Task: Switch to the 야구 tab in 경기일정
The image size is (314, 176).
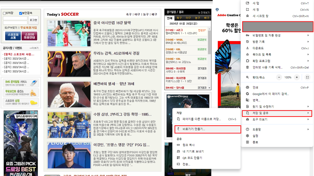Action: click(x=188, y=17)
